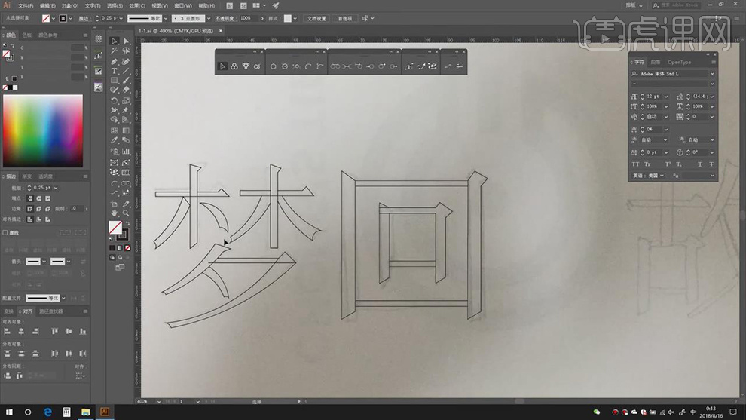Pick the Magic Wand tool

tap(115, 51)
